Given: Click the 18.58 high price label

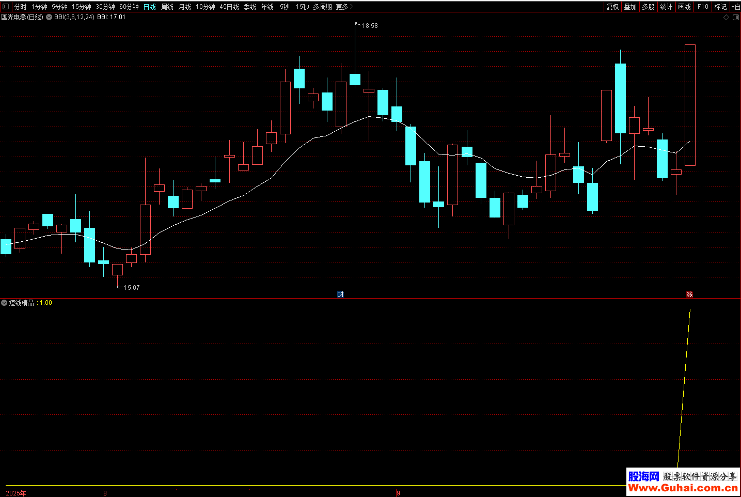Looking at the screenshot, I should coord(370,26).
